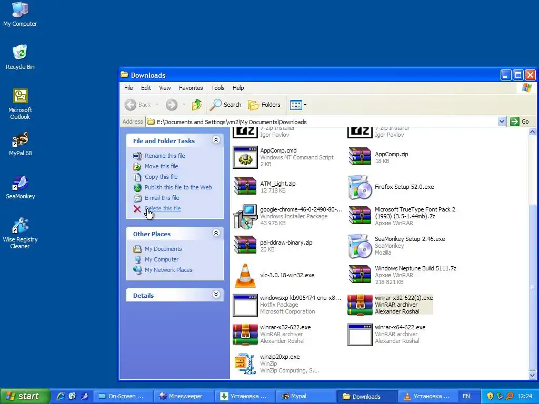Image resolution: width=539 pixels, height=404 pixels.
Task: Select Windows Neptune Build 5111.7z icon
Action: pyautogui.click(x=360, y=274)
